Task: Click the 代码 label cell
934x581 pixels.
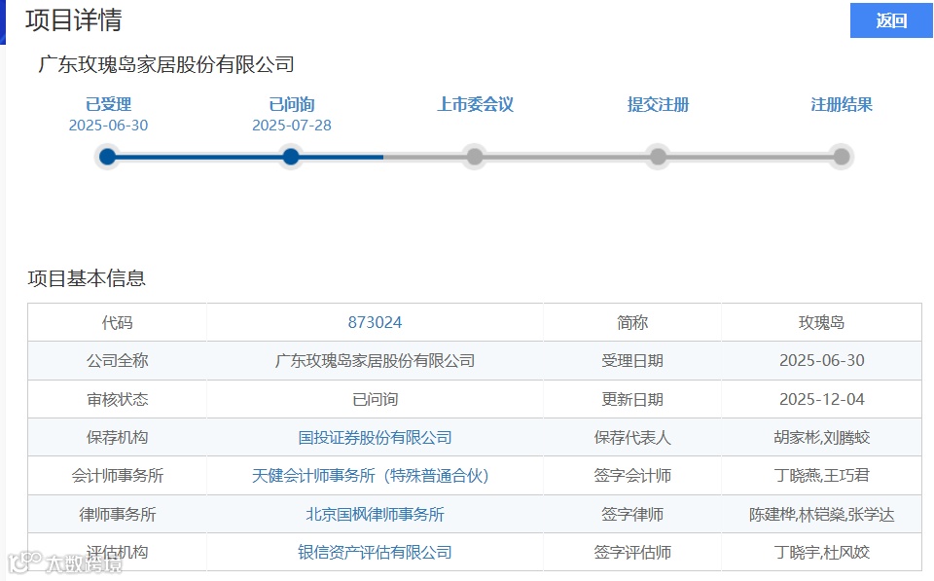Action: [118, 322]
